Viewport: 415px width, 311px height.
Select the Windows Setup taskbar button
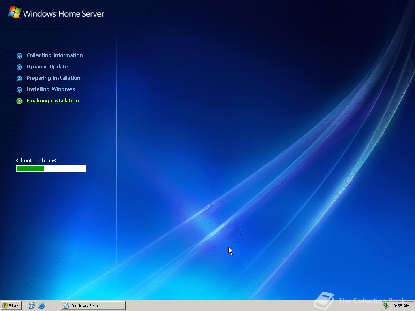(93, 306)
